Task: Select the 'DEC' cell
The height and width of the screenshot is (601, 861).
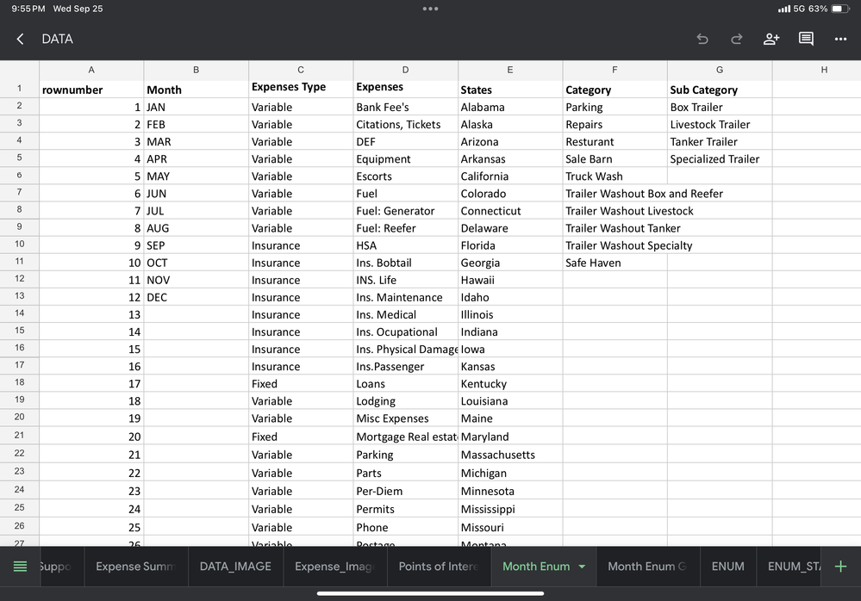Action: point(196,297)
